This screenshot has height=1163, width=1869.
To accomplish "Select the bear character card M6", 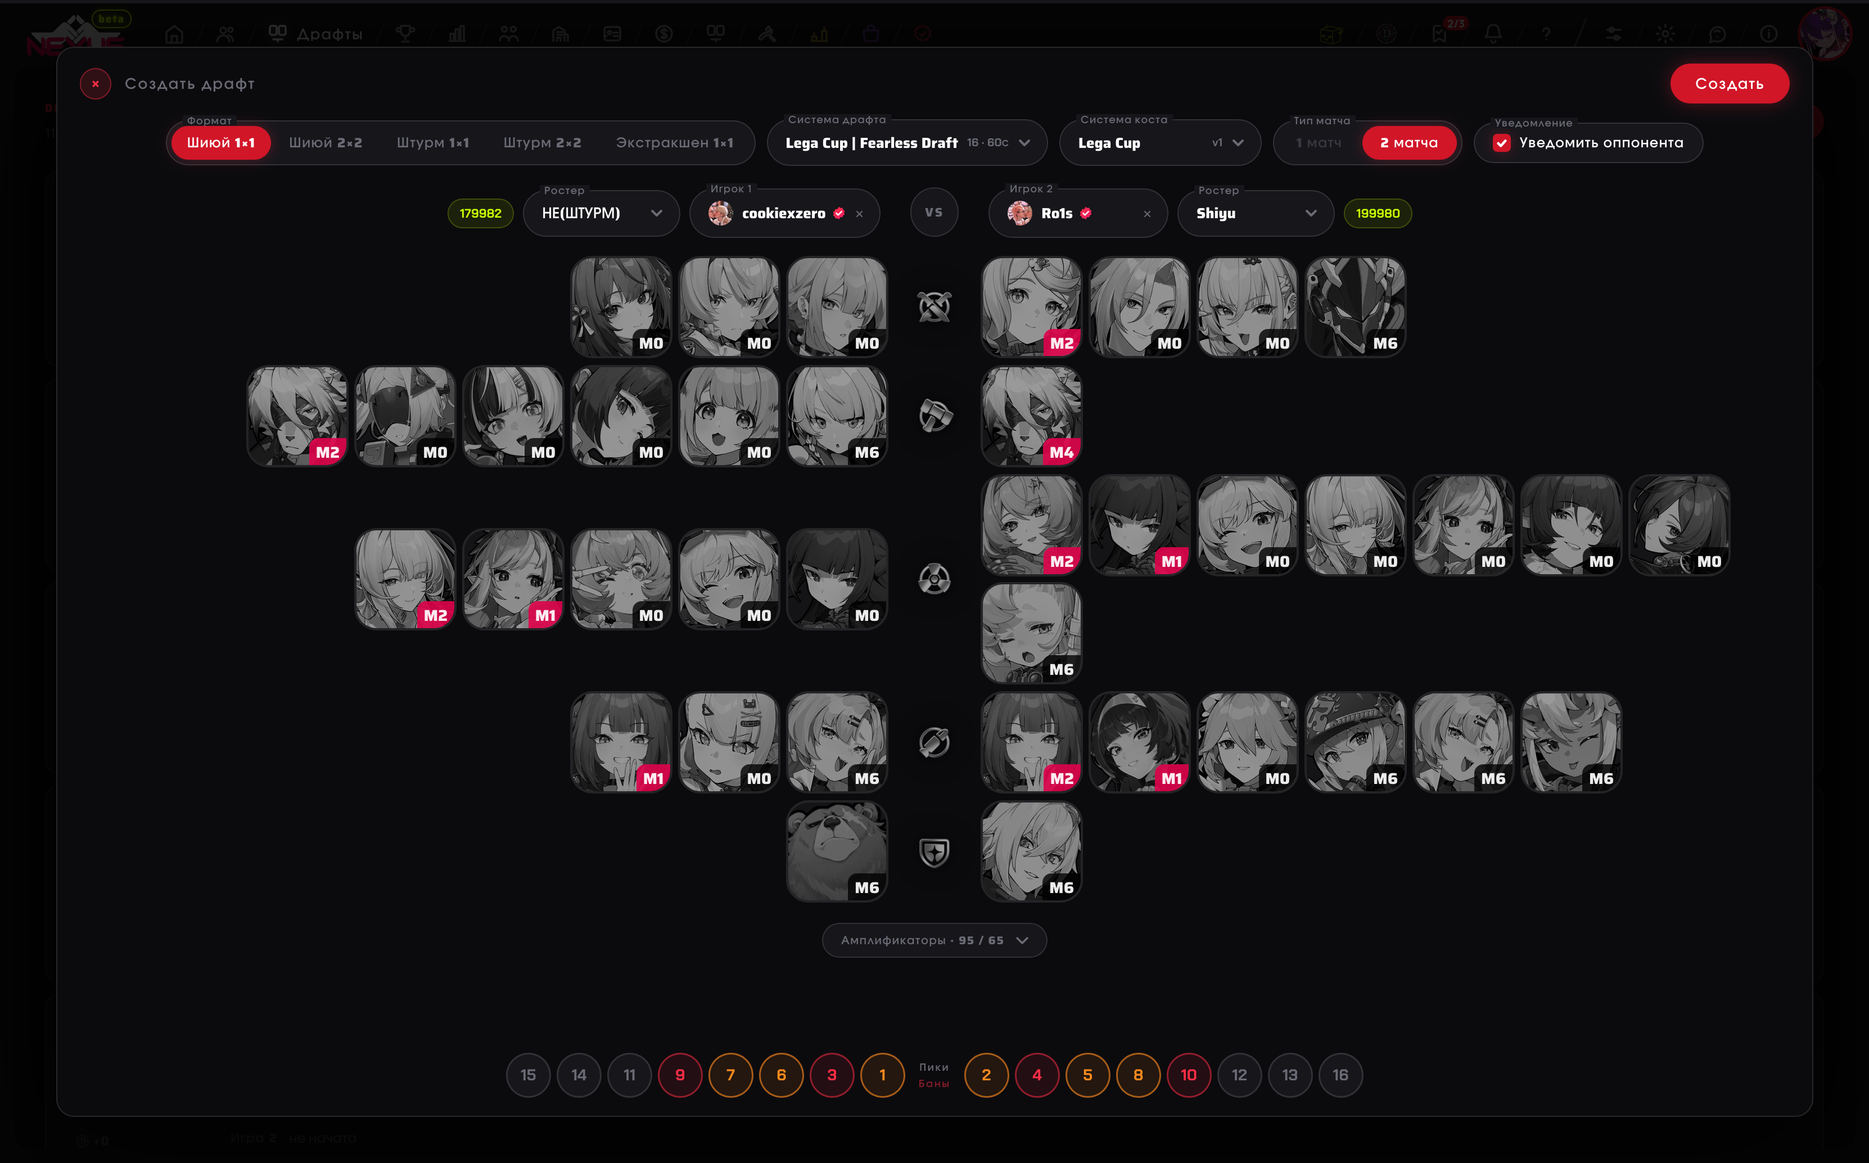I will point(837,851).
